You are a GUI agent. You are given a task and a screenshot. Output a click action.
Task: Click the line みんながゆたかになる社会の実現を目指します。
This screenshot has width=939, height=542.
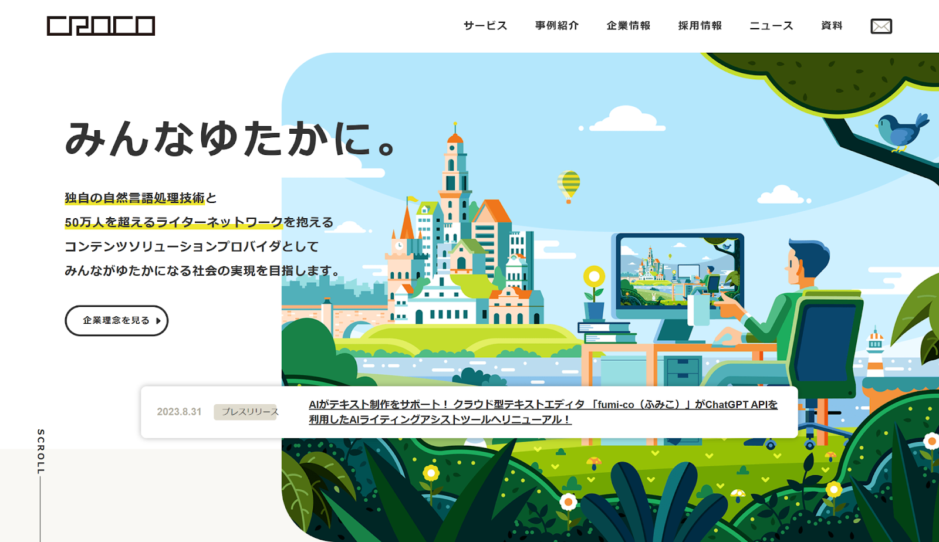click(x=202, y=270)
